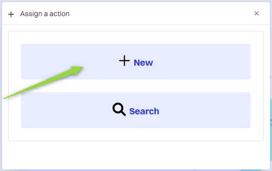
Task: Choose New to add an action
Action: click(x=136, y=62)
